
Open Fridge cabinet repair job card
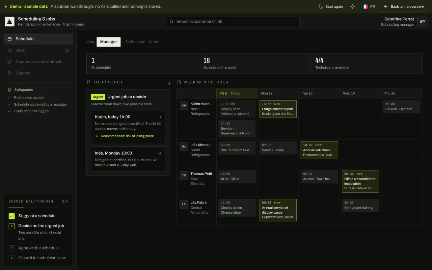click(278, 109)
